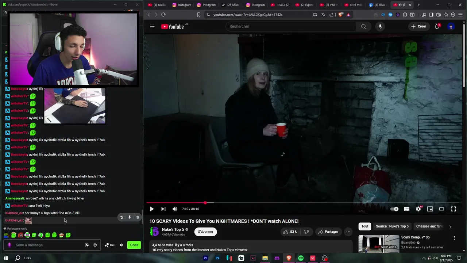Skip to the next video
467x263 pixels.
[x=163, y=209]
